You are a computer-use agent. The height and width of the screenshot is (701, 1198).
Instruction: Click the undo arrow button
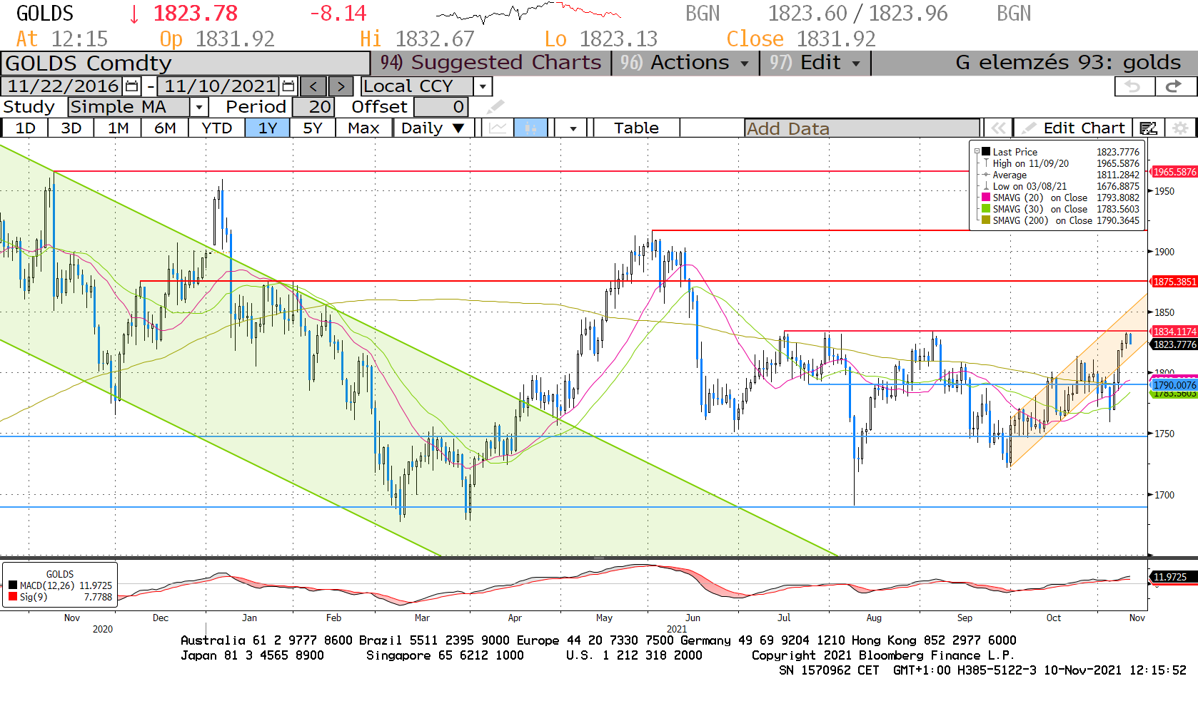pyautogui.click(x=1134, y=86)
